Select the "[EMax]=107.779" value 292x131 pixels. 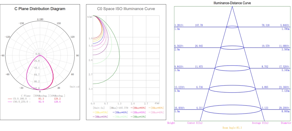(x=119, y=108)
